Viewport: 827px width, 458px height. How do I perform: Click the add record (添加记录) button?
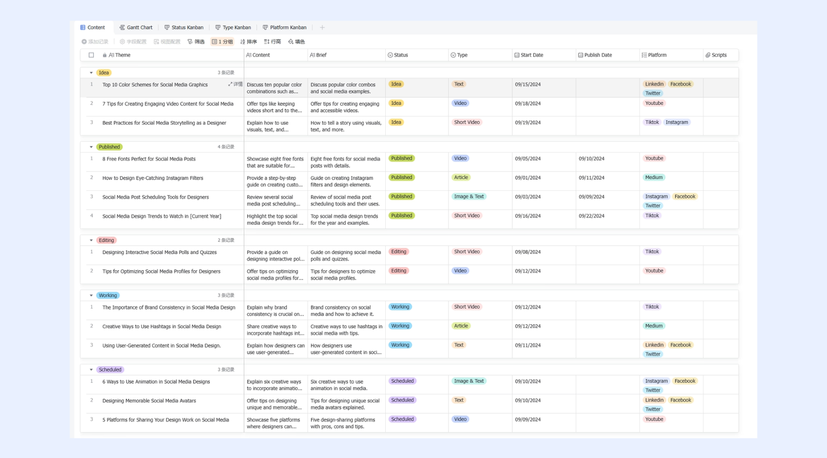(x=95, y=42)
